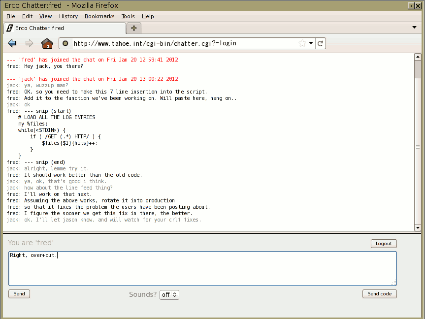425x319 pixels.
Task: Open the History menu
Action: 68,16
